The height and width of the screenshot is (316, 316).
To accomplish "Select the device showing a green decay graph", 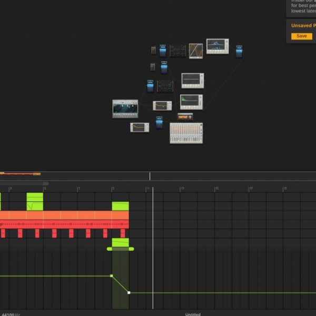I will (x=191, y=102).
